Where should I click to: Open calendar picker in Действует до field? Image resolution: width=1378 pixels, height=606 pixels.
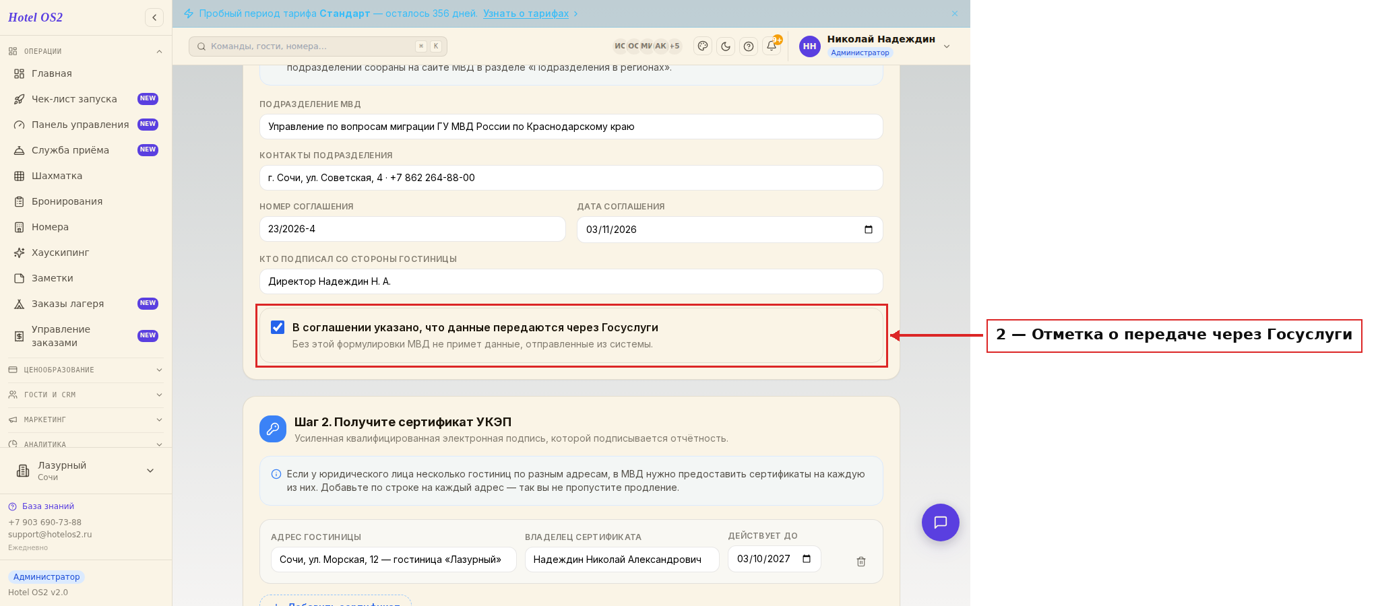click(807, 559)
